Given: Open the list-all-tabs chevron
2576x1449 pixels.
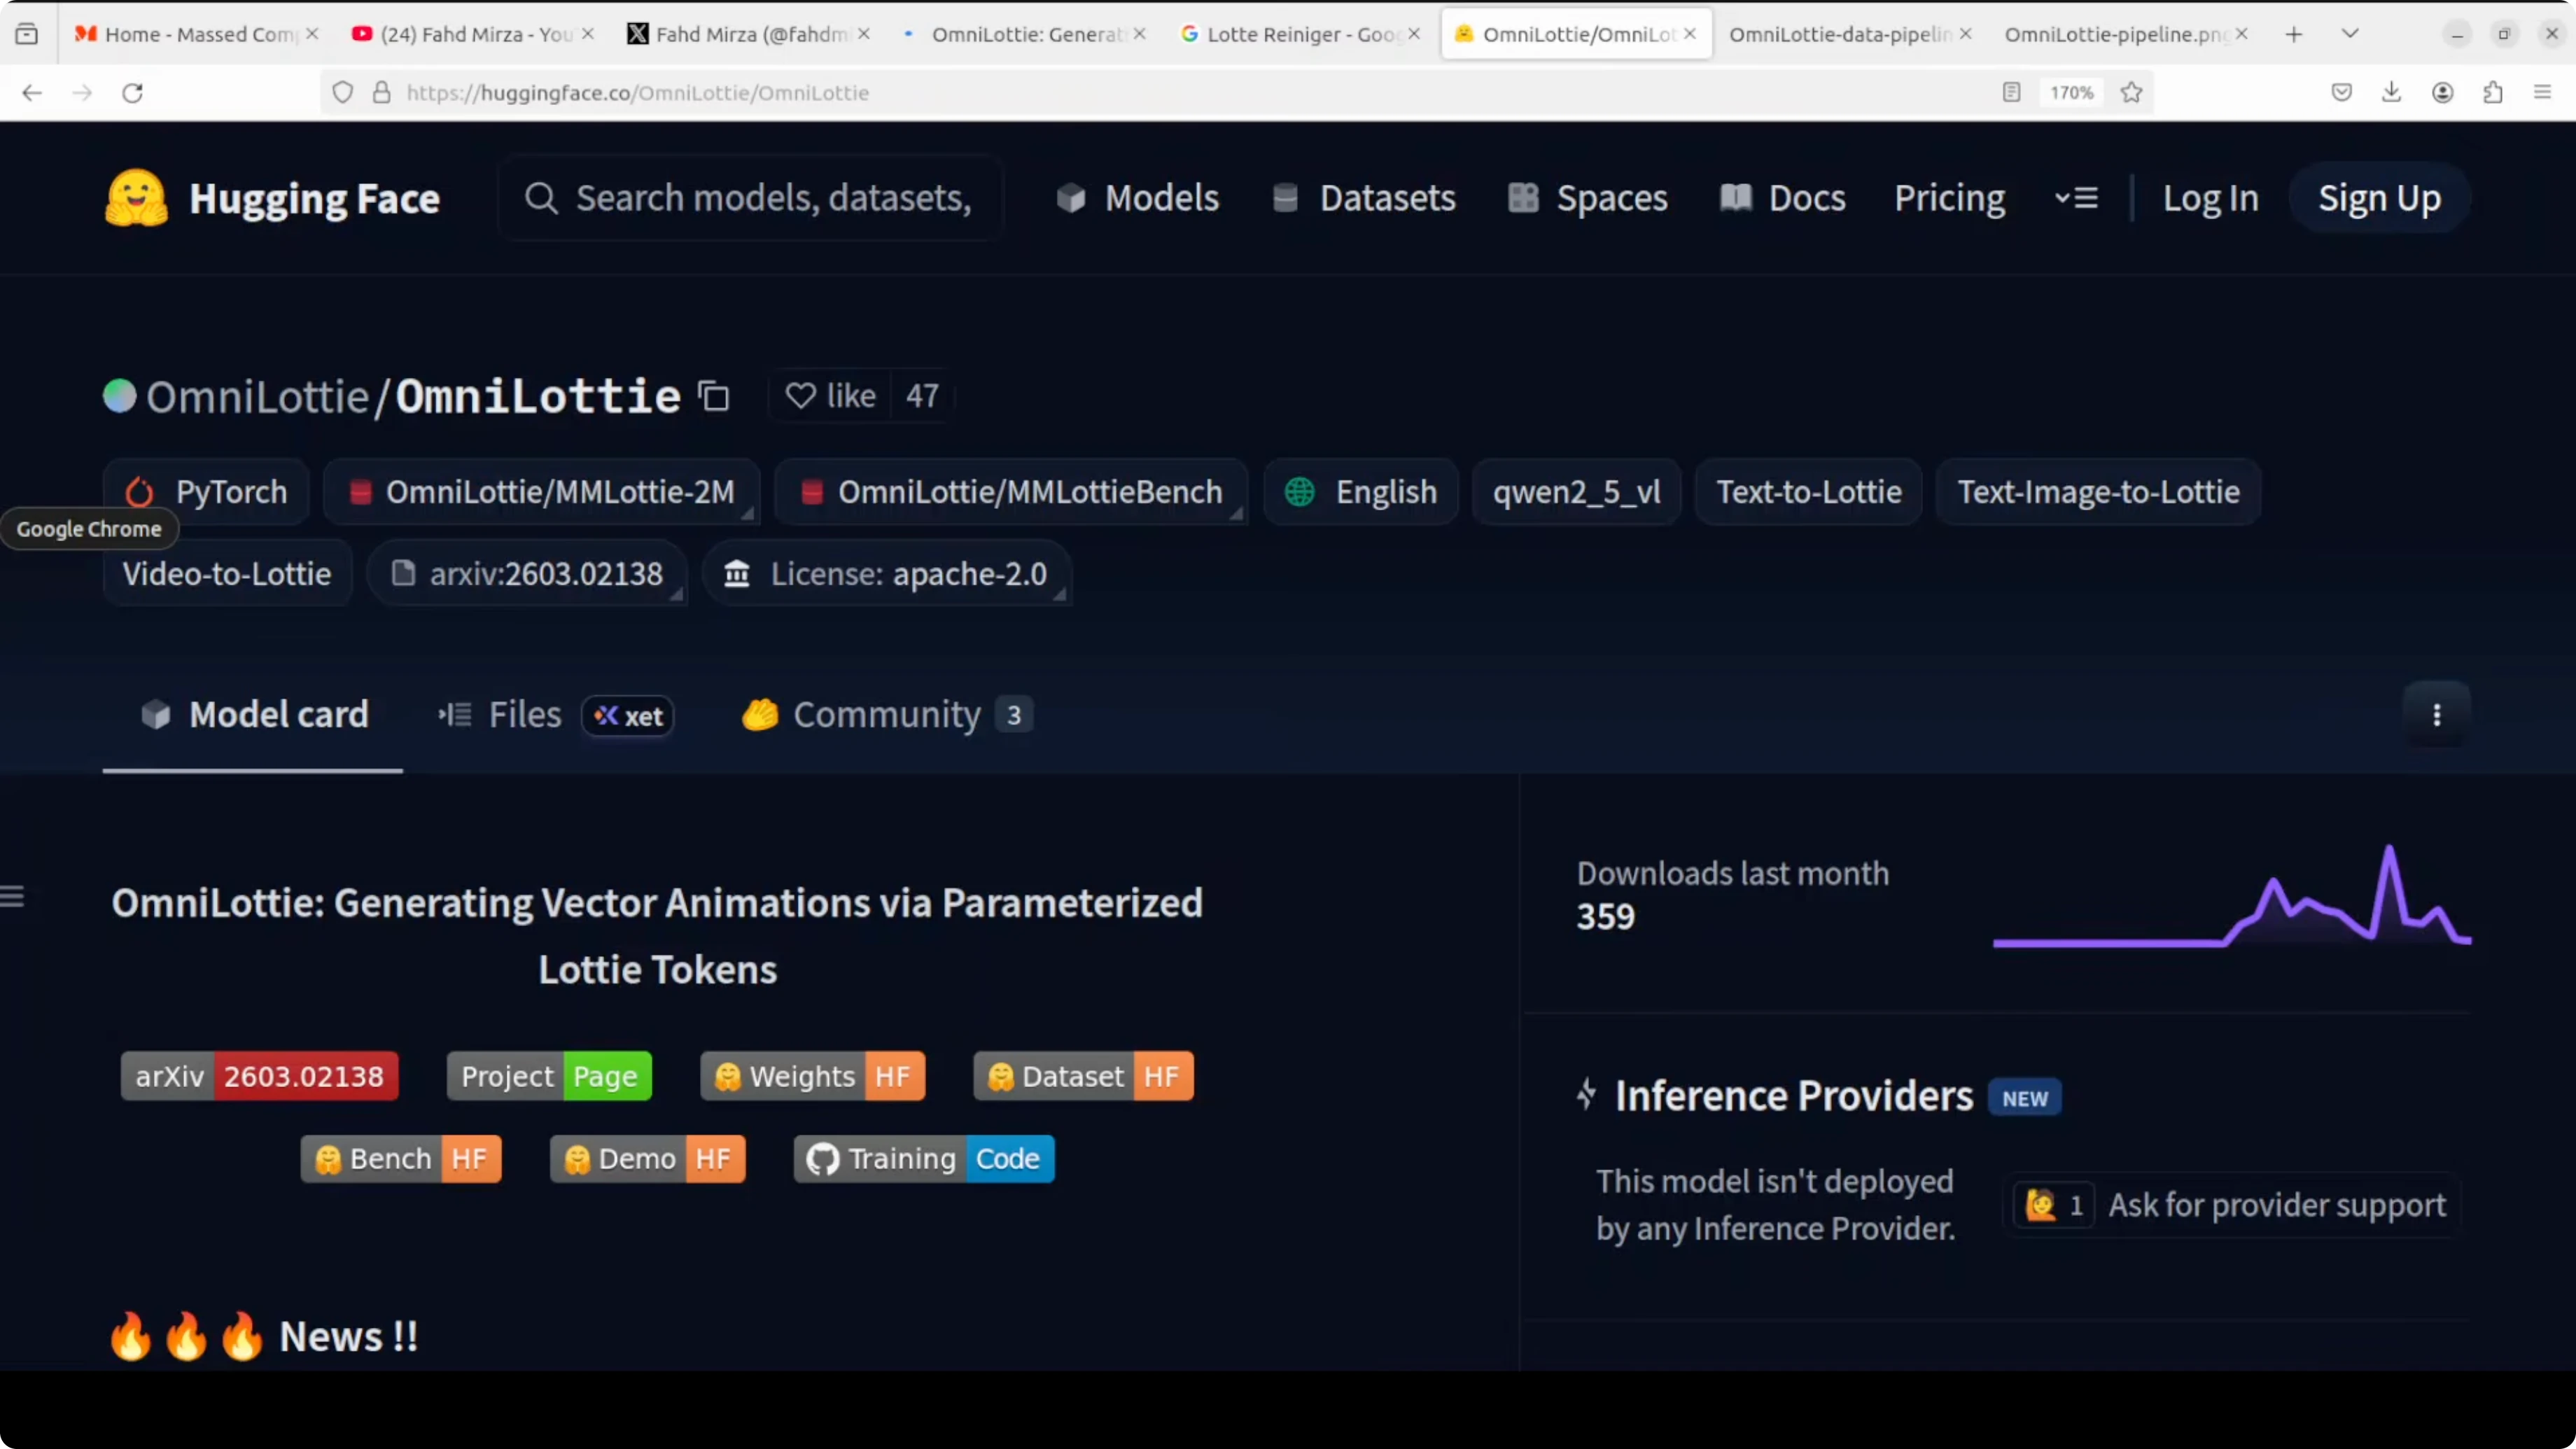Looking at the screenshot, I should [2351, 33].
